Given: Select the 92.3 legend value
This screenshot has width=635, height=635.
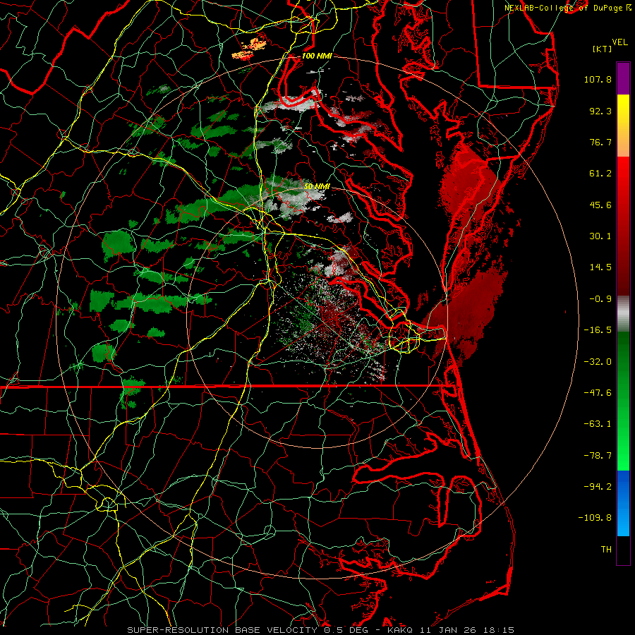Looking at the screenshot, I should point(600,111).
